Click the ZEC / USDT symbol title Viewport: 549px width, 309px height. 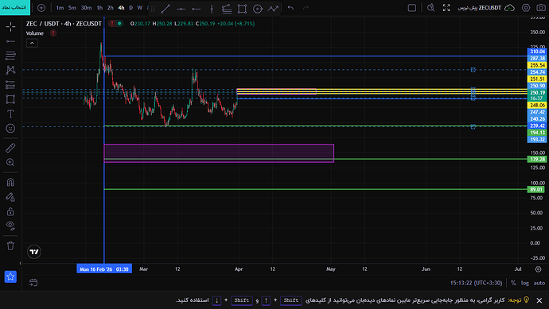tap(64, 24)
